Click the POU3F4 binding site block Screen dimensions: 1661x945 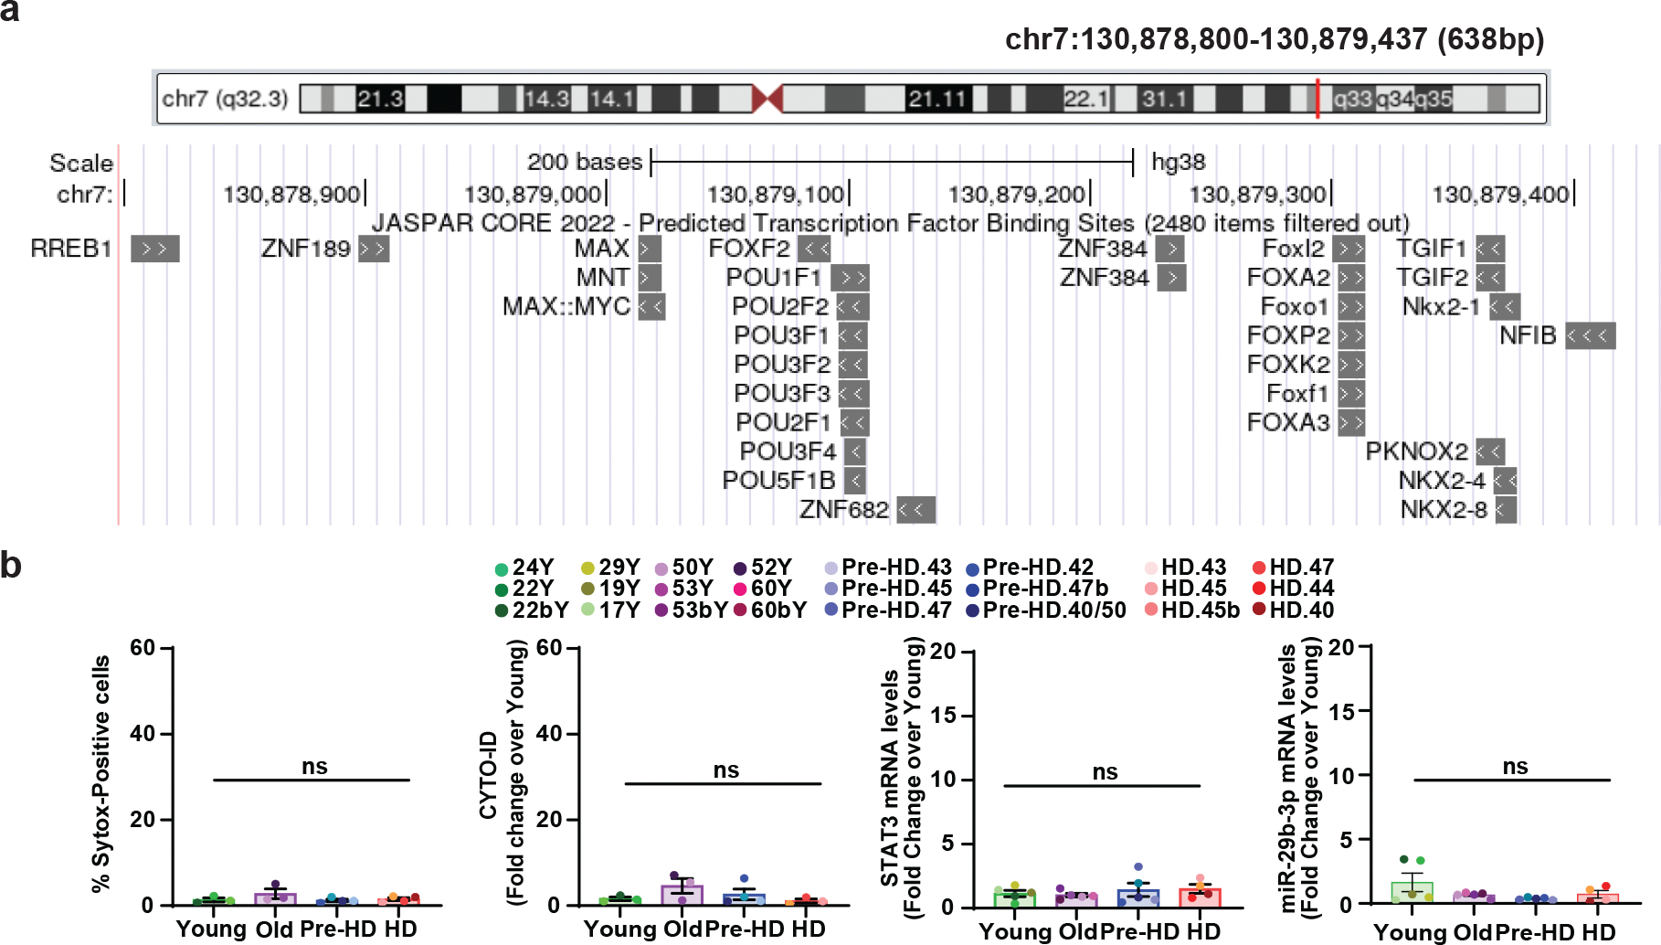pos(854,451)
